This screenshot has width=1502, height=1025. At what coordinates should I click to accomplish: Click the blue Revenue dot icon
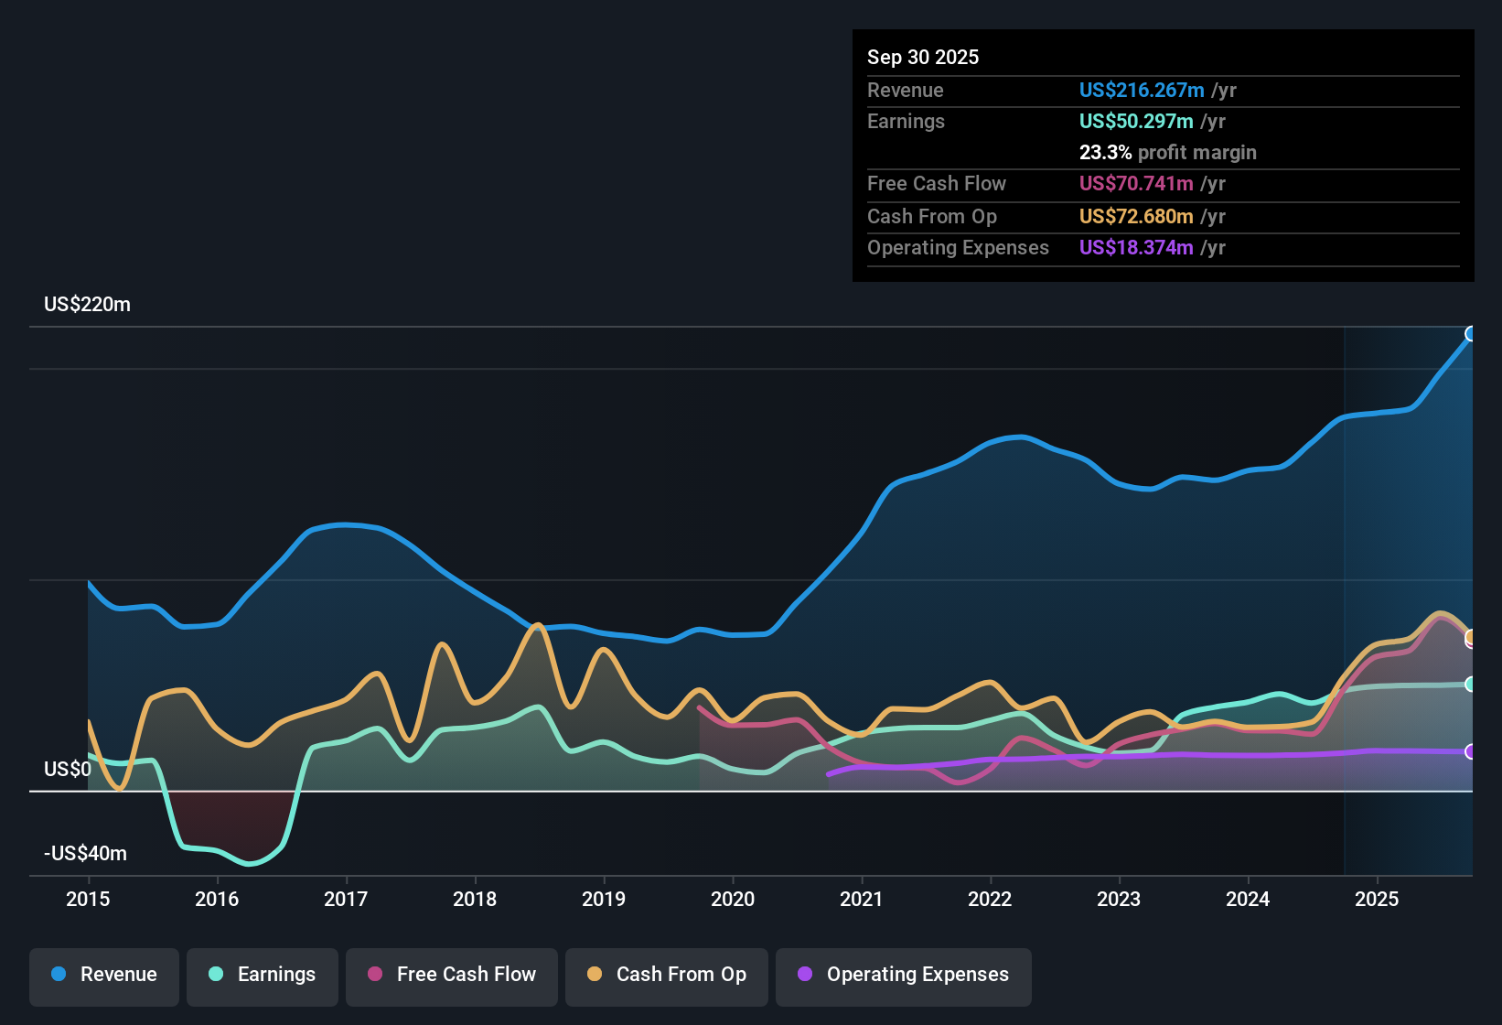coord(58,975)
